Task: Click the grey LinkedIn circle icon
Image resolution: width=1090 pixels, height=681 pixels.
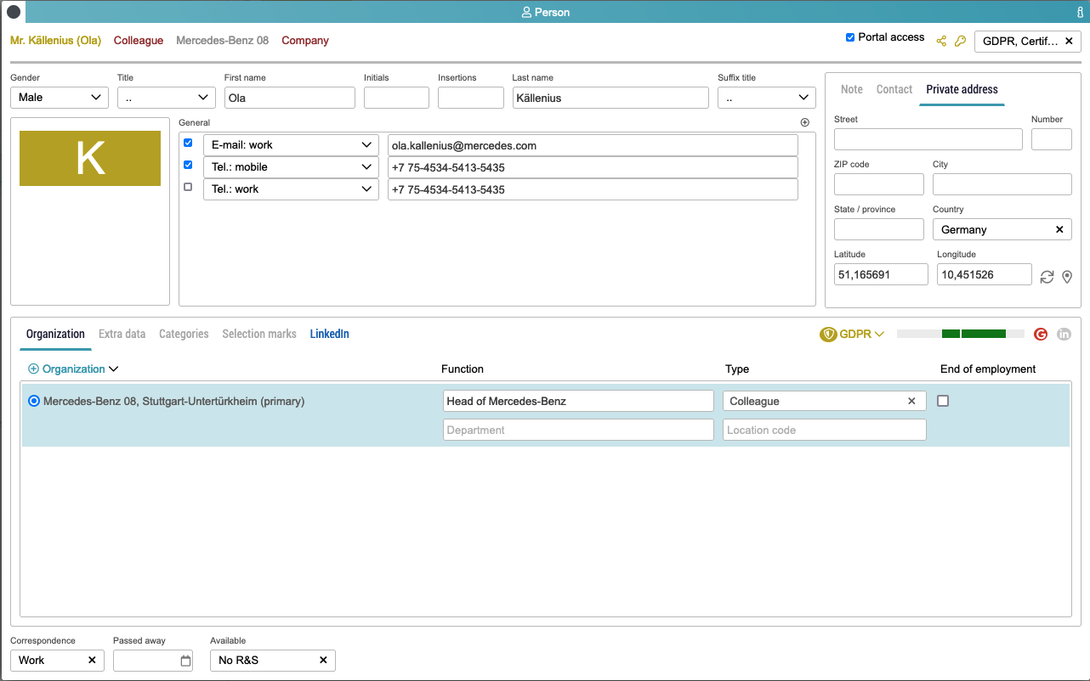Action: coord(1064,335)
